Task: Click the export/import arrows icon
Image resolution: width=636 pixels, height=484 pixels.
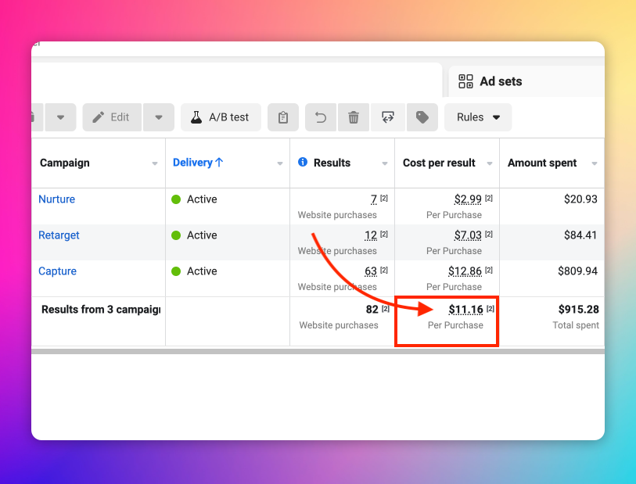Action: click(388, 117)
